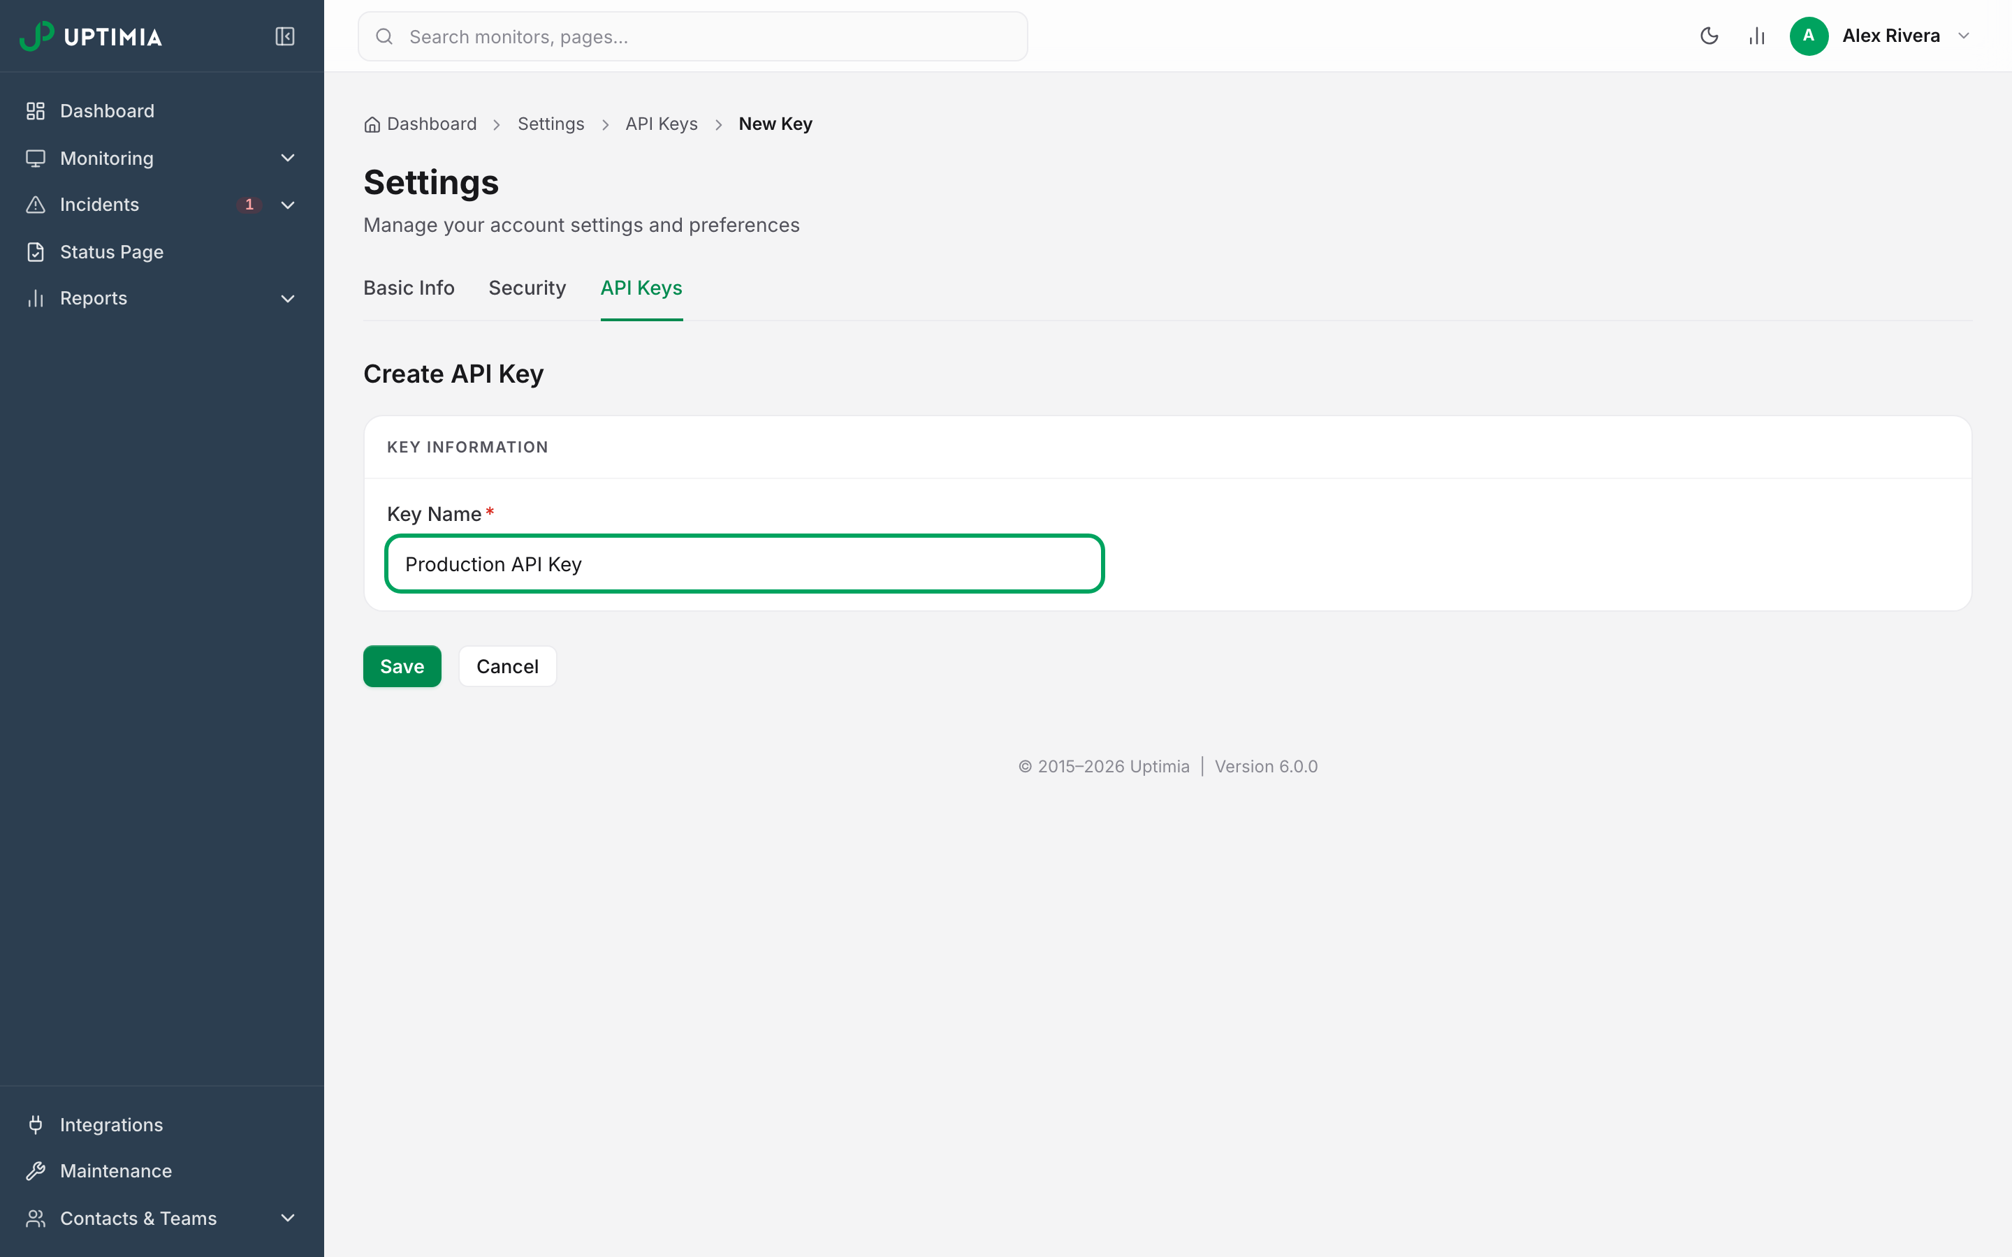Focus the Key Name input field
This screenshot has height=1257, width=2012.
(744, 564)
